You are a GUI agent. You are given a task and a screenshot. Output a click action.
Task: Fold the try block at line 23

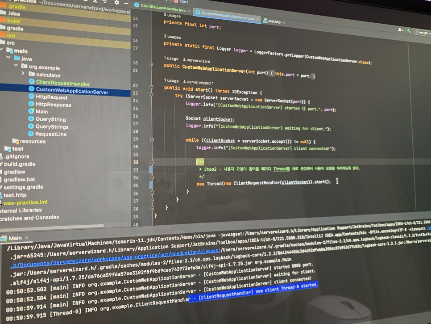click(151, 94)
